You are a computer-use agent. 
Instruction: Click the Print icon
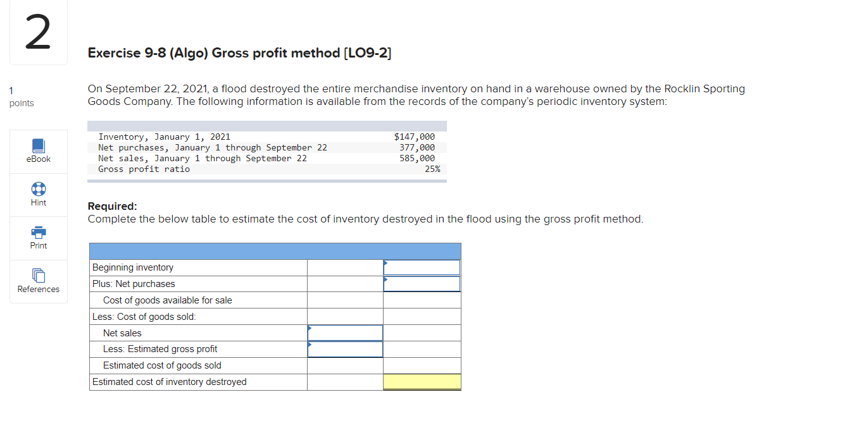pyautogui.click(x=38, y=232)
